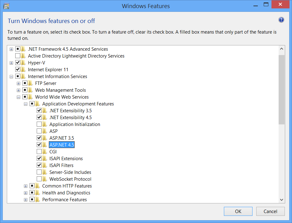Screen dimensions: 292x223
Task: Select the ISAPI Extensions label
Action: pyautogui.click(x=66, y=159)
